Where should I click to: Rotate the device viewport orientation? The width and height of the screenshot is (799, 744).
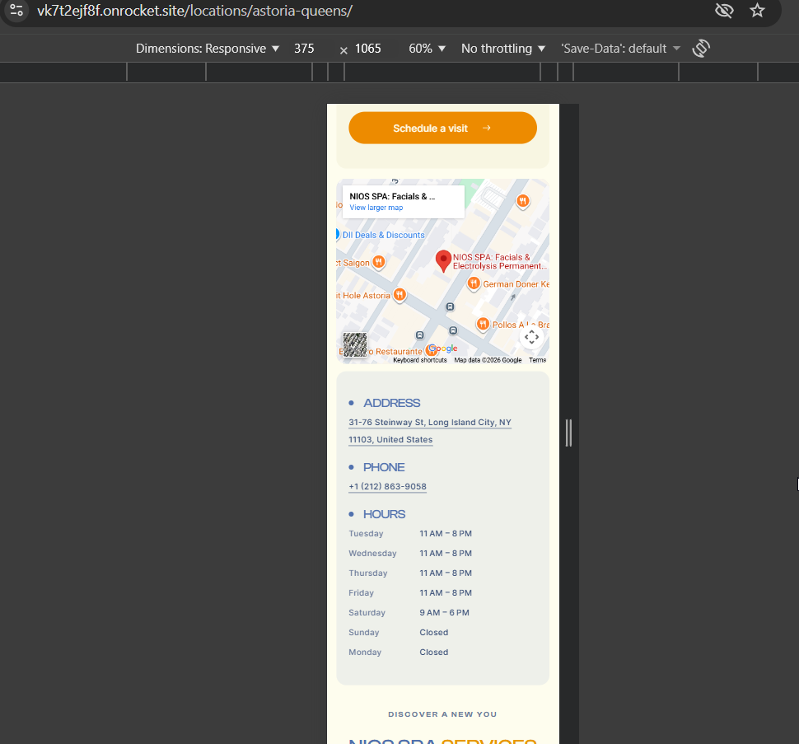(701, 49)
